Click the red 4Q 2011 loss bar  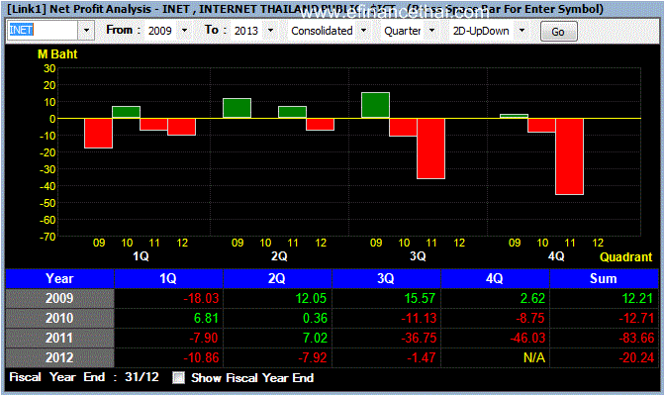point(570,156)
